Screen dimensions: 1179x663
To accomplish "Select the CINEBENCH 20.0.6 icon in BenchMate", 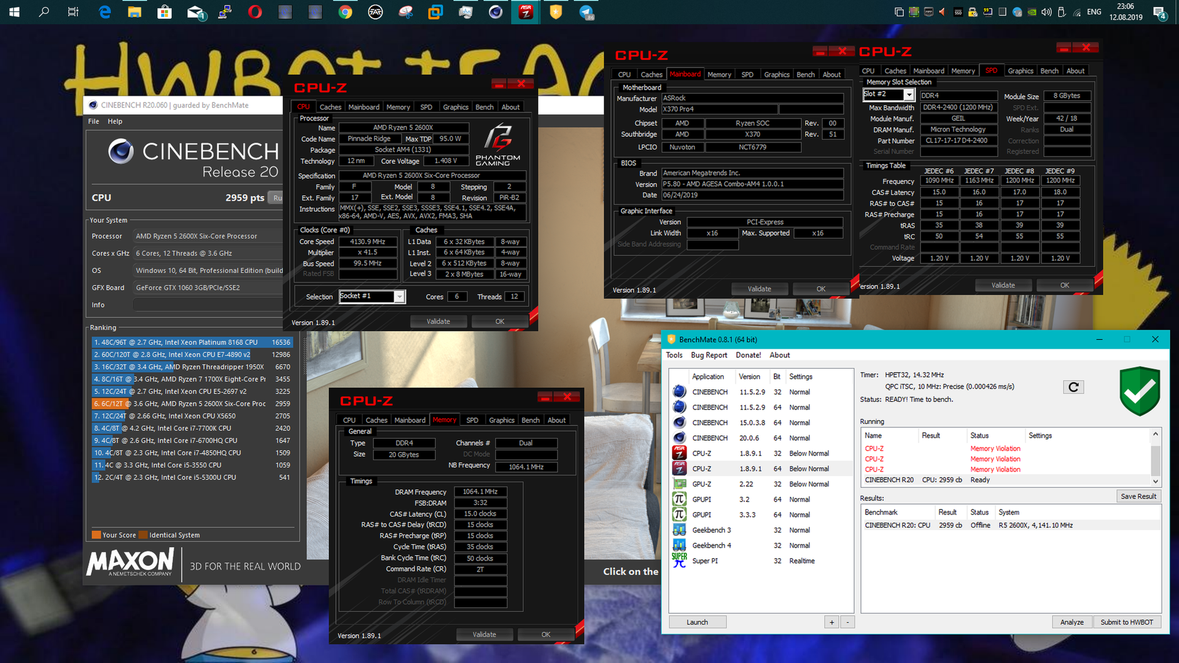I will point(679,438).
